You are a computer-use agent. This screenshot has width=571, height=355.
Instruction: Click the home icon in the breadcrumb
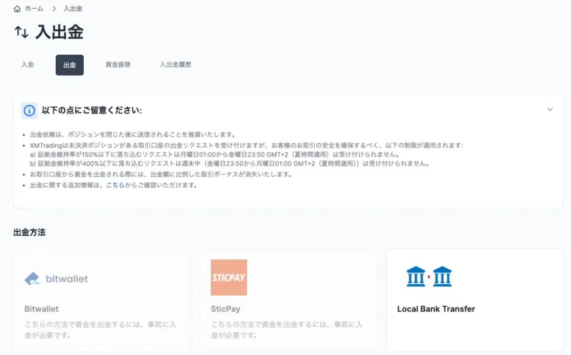coord(16,8)
